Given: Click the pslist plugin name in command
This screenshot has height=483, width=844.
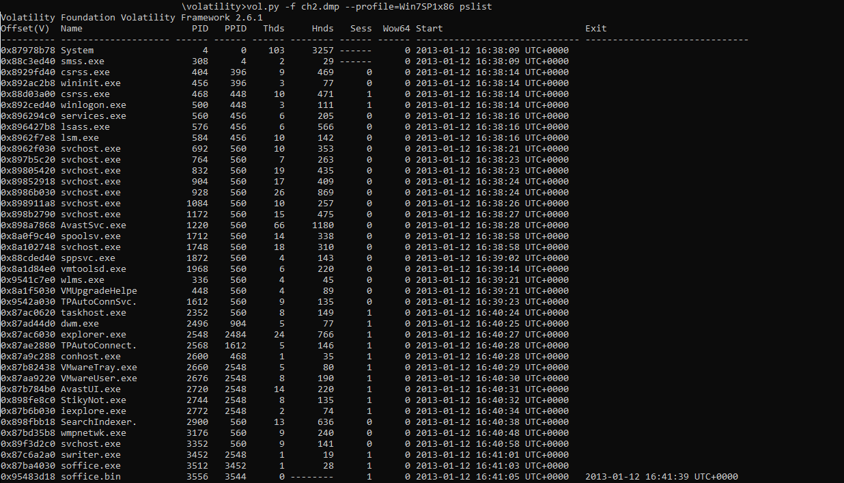Looking at the screenshot, I should click(475, 7).
